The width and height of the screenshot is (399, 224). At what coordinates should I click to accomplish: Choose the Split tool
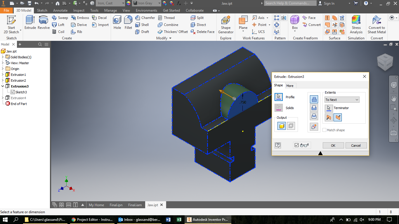(197, 18)
